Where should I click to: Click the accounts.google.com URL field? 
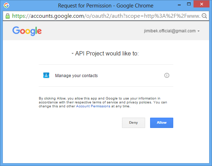[x=106, y=16]
